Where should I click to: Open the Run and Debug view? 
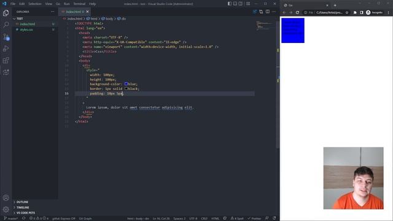6,48
